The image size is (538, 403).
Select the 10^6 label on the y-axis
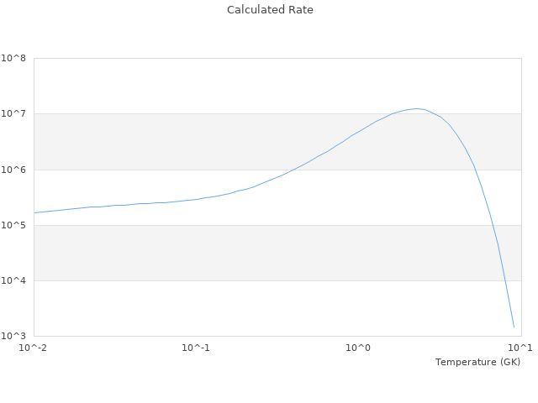(14, 170)
